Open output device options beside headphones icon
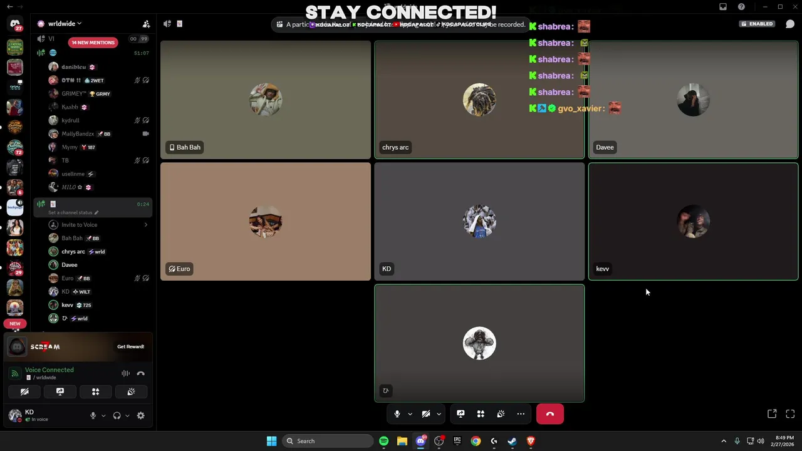 pos(127,415)
